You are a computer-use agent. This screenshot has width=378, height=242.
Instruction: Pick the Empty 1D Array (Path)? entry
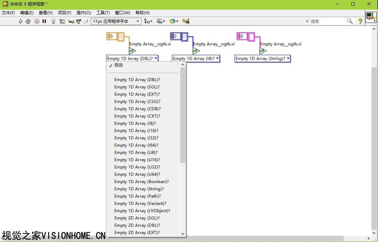137,196
